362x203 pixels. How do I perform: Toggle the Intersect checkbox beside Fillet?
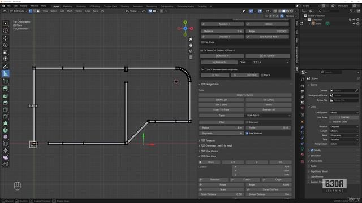[x=247, y=122]
